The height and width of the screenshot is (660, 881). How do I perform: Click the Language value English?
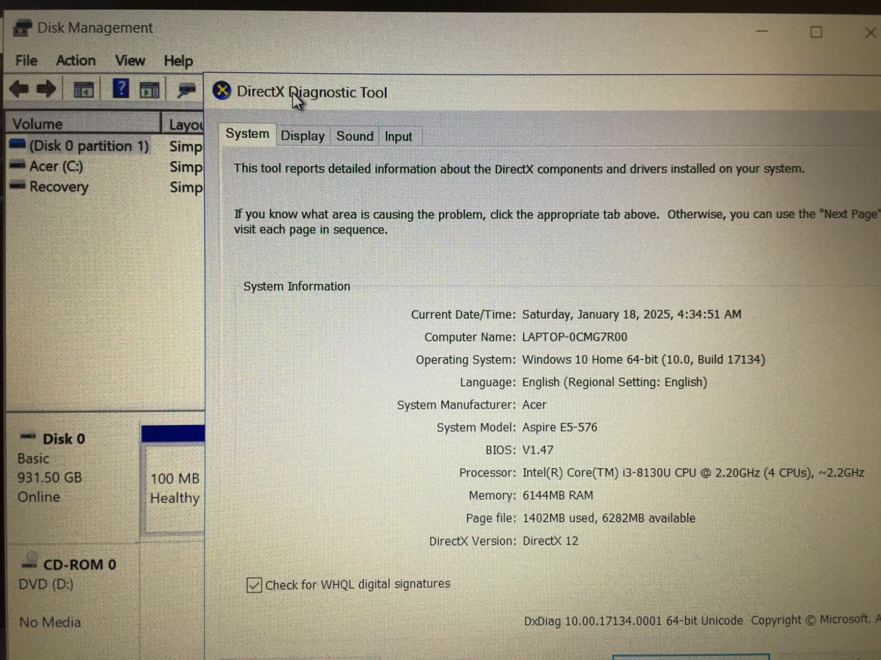614,382
